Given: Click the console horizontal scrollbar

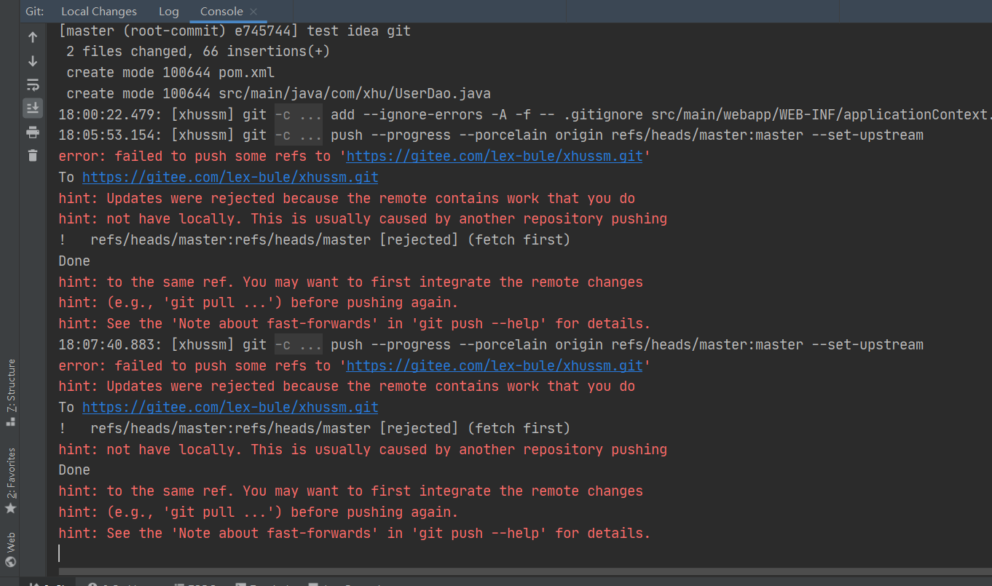Looking at the screenshot, I should (524, 572).
